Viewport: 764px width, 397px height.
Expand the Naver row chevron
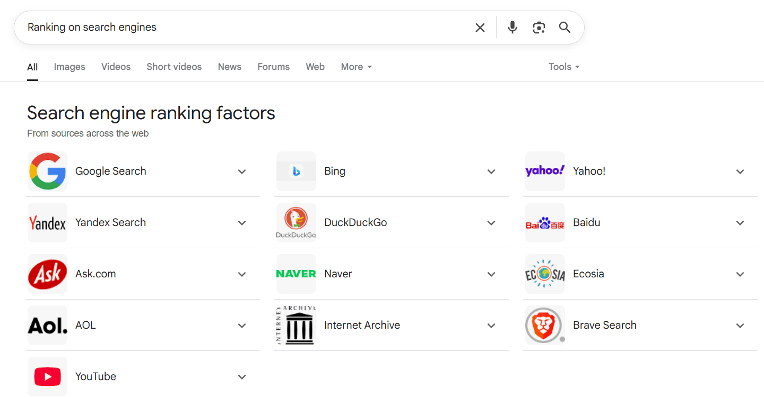point(491,274)
